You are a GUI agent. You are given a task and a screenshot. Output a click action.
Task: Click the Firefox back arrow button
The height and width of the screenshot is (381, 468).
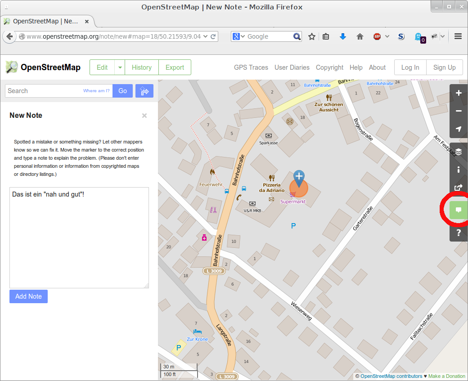[x=9, y=37]
